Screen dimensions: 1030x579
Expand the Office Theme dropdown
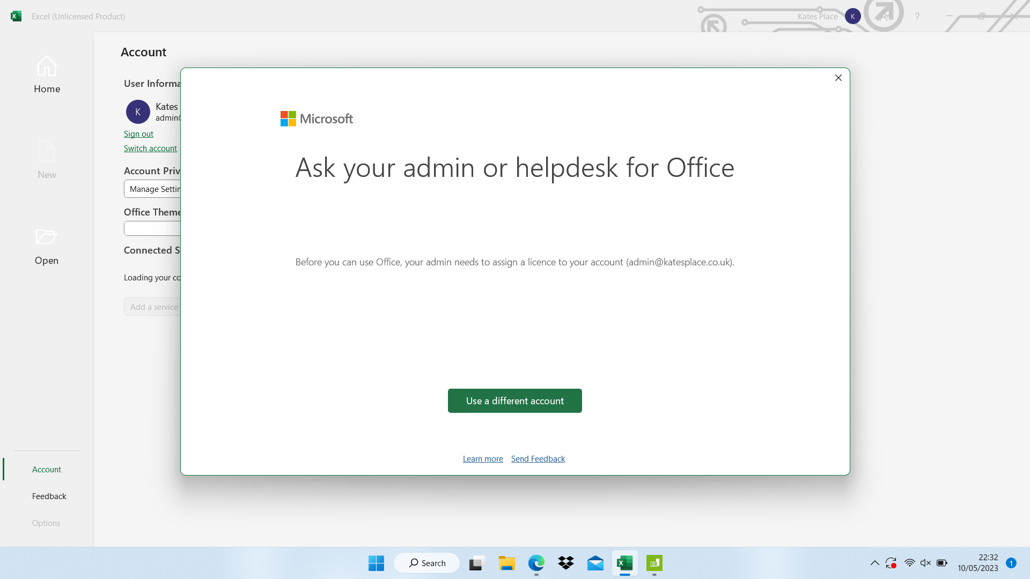[153, 228]
